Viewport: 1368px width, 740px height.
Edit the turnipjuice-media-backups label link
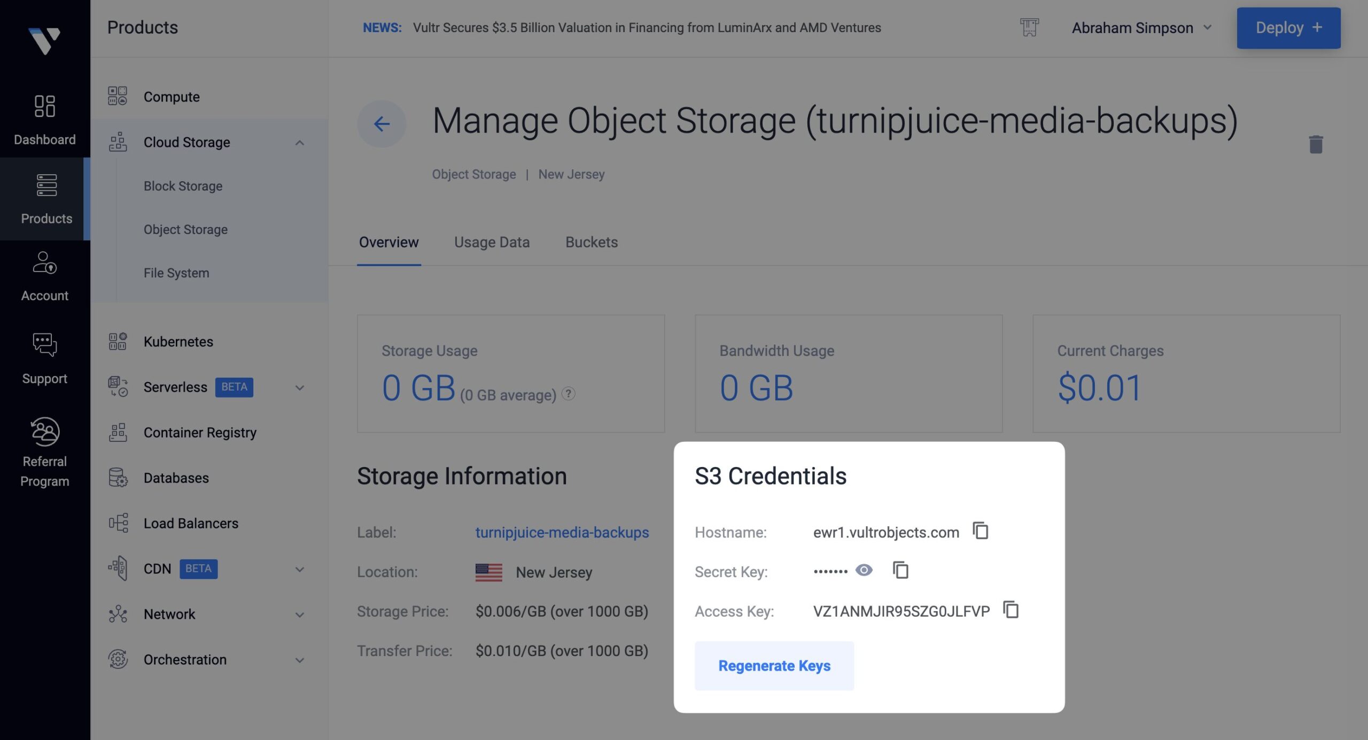(562, 532)
